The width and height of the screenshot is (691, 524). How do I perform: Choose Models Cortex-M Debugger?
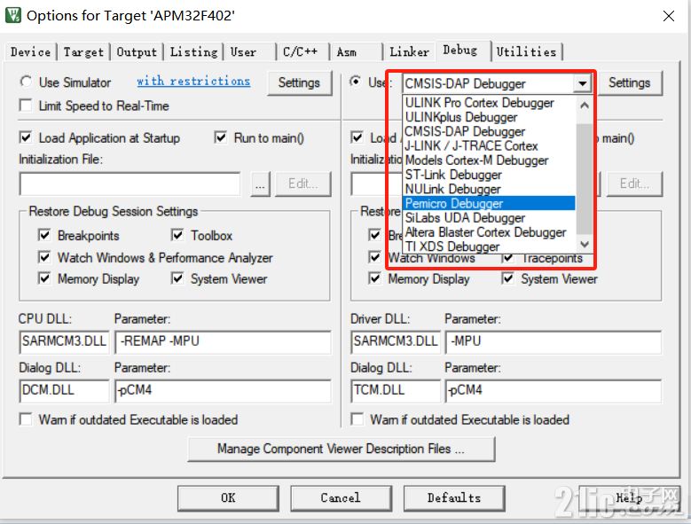[x=489, y=160]
